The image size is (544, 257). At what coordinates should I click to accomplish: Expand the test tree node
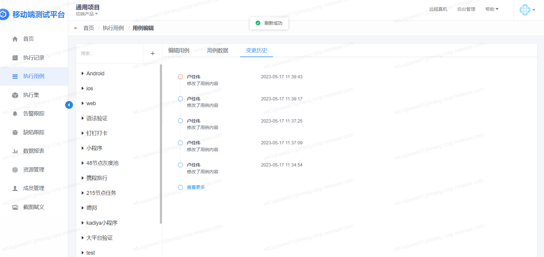click(x=83, y=253)
